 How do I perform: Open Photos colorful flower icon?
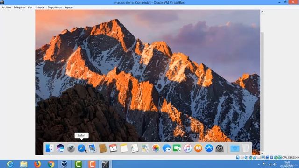pos(156,148)
